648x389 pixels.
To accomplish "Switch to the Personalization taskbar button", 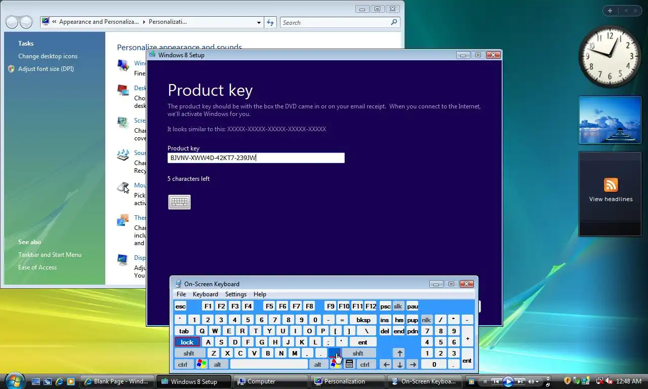I will point(347,381).
